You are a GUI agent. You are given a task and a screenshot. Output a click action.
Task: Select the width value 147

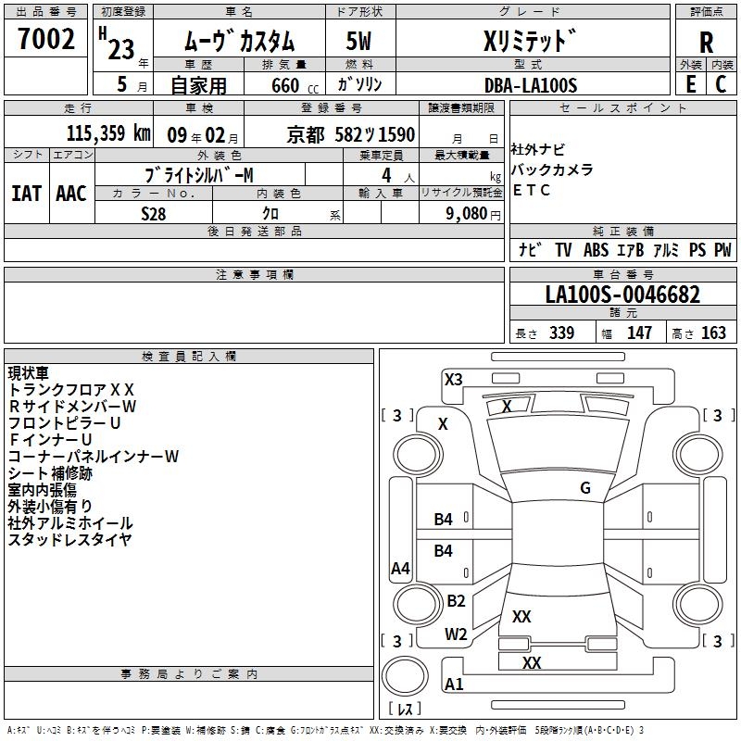639,333
